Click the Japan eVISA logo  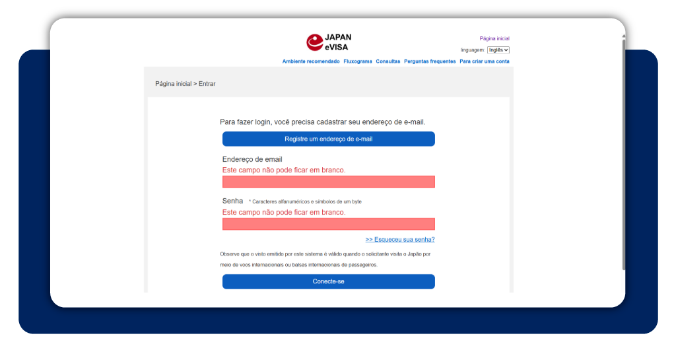(x=329, y=42)
